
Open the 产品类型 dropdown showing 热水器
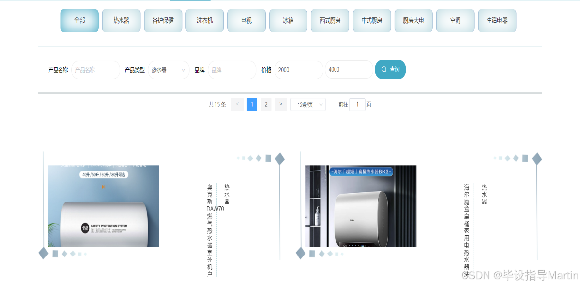[x=169, y=70]
